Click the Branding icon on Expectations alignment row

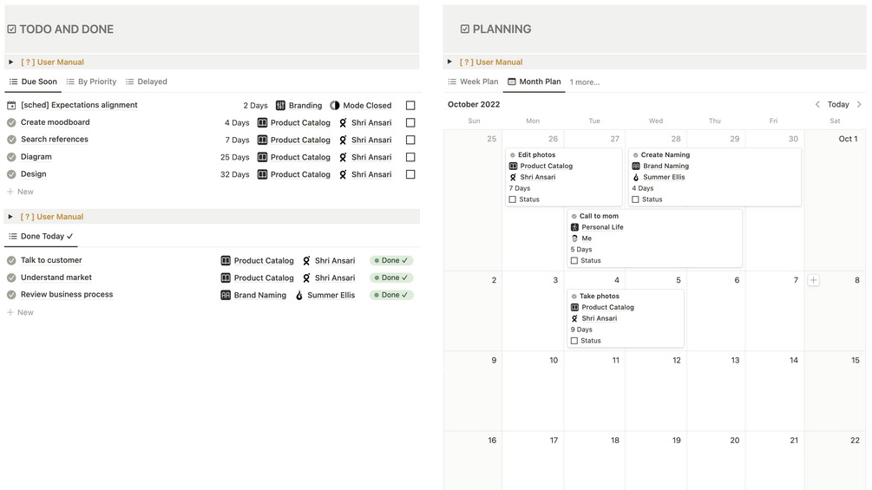(280, 106)
